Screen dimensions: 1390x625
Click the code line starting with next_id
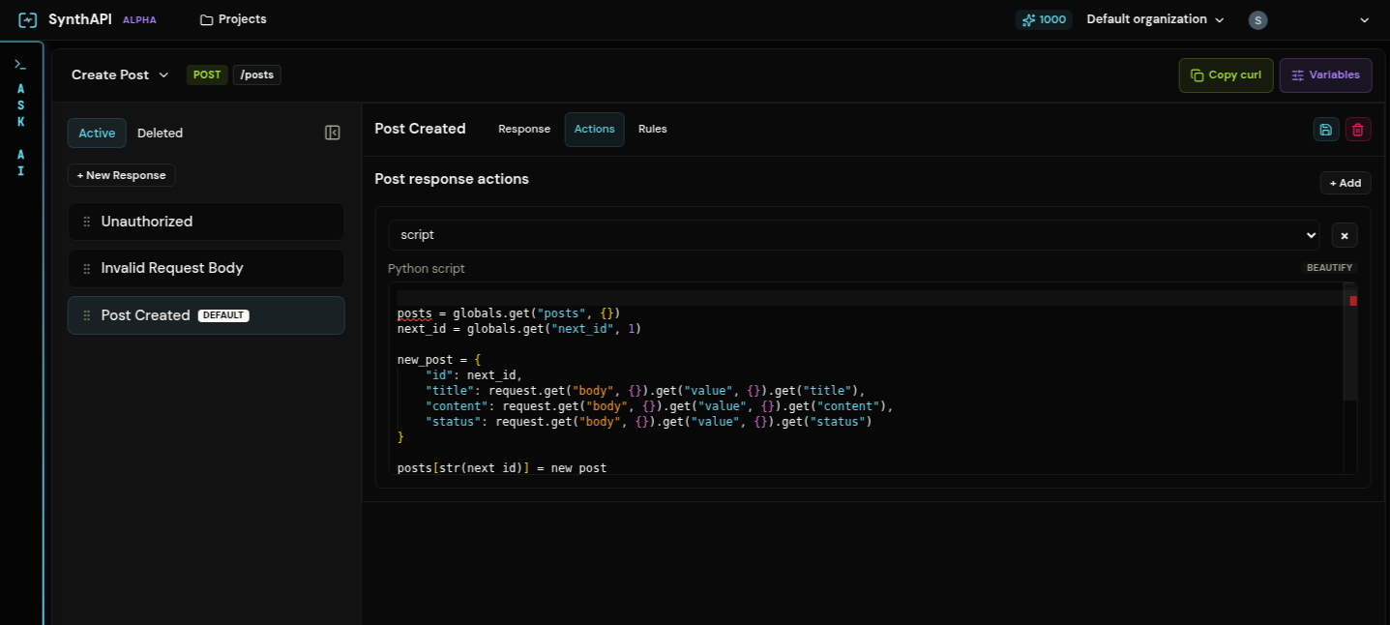coord(519,329)
